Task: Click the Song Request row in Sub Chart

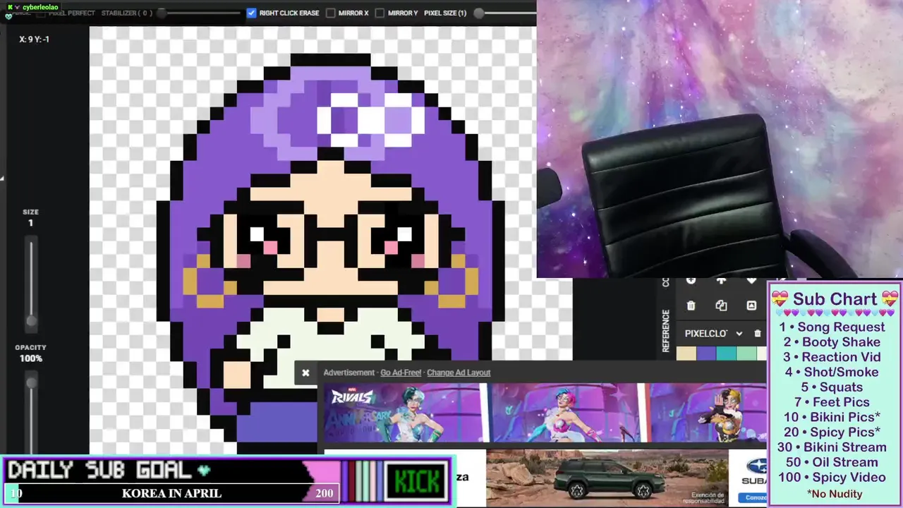Action: pos(832,327)
